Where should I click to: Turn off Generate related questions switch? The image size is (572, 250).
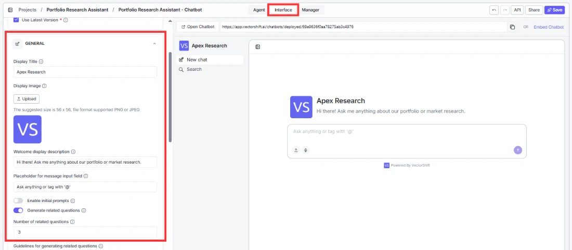(18, 210)
